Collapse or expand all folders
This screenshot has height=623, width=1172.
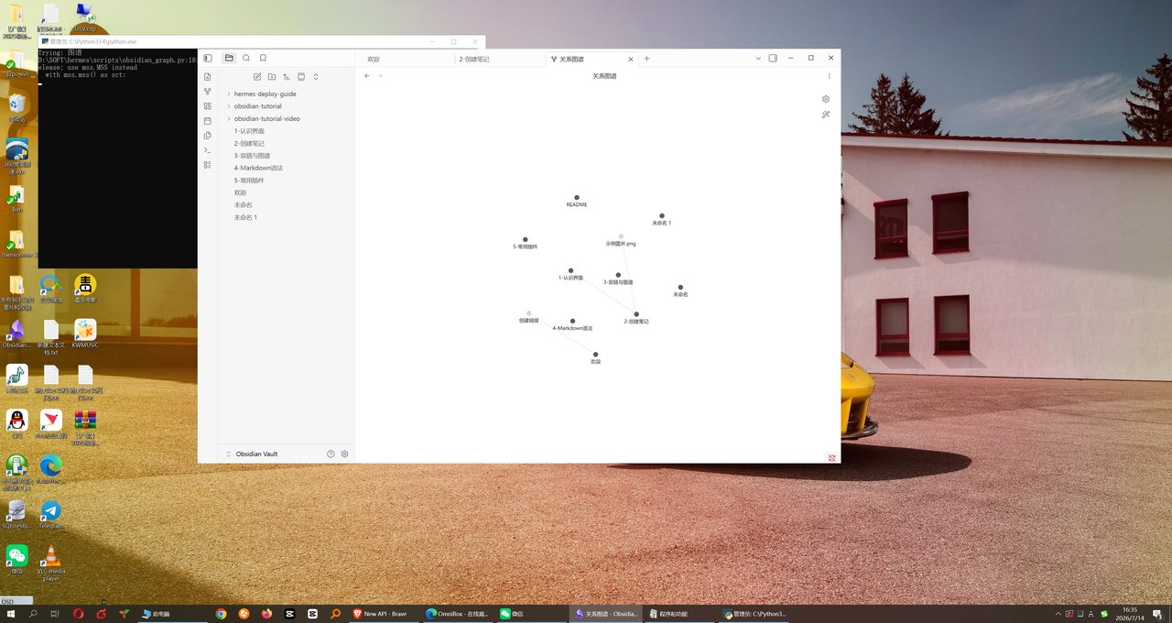tap(316, 77)
